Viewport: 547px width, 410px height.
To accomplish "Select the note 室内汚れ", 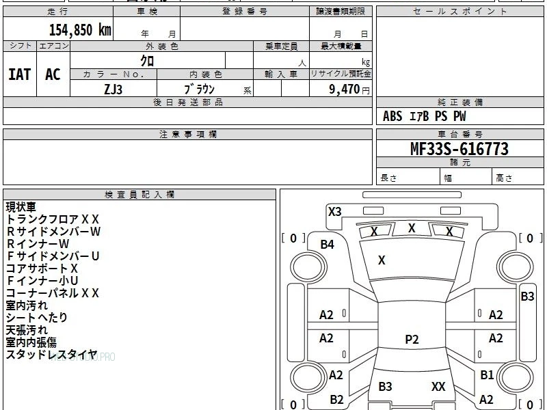I will (x=27, y=305).
